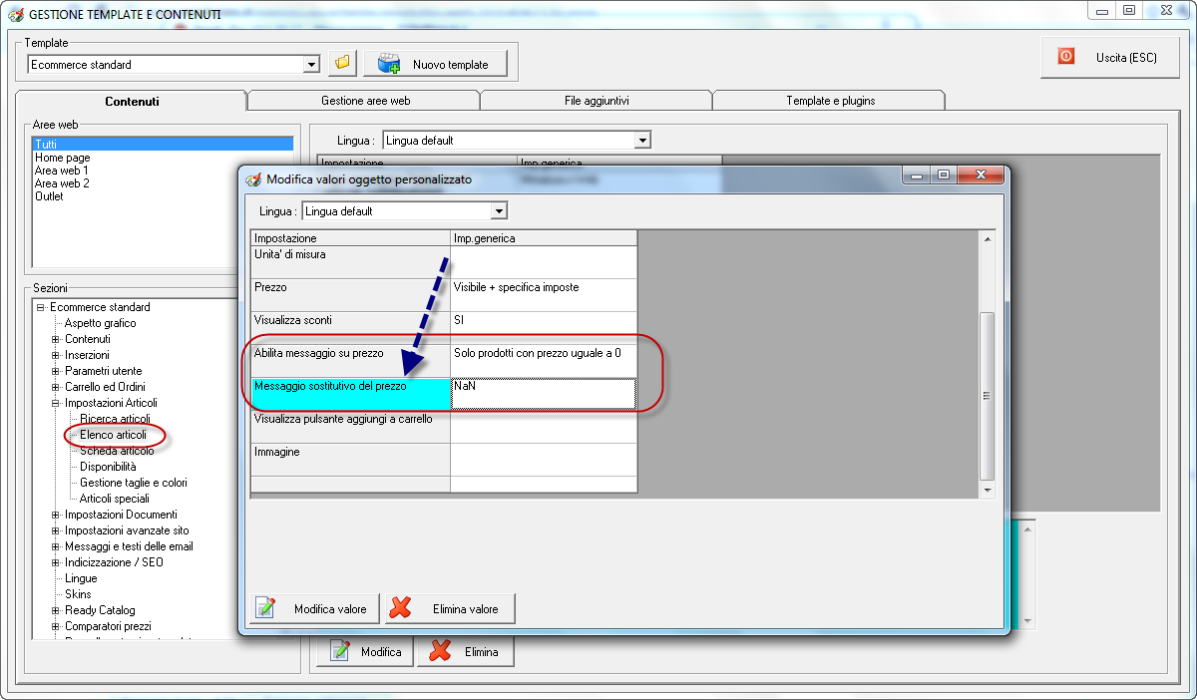Select the Skins tree item

coord(78,594)
